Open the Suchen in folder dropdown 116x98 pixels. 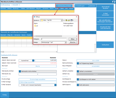62,20
